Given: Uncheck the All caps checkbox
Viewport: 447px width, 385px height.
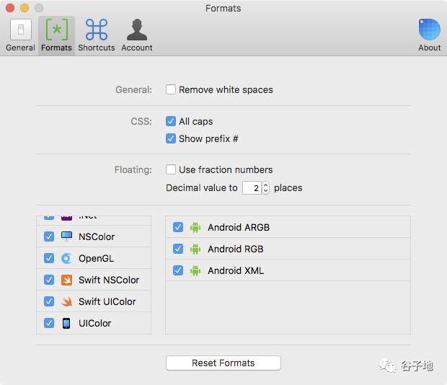Looking at the screenshot, I should click(171, 121).
